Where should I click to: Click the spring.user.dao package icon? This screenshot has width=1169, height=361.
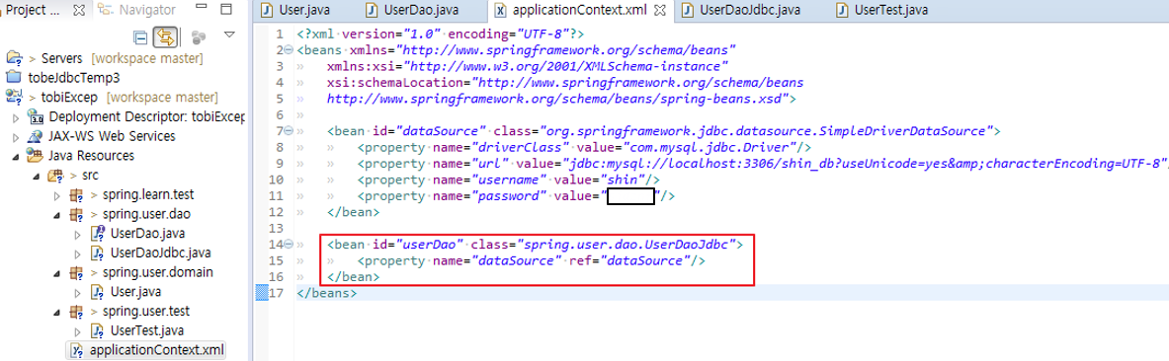pyautogui.click(x=76, y=214)
